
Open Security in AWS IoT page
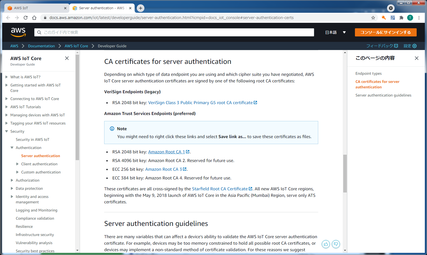pyautogui.click(x=32, y=139)
